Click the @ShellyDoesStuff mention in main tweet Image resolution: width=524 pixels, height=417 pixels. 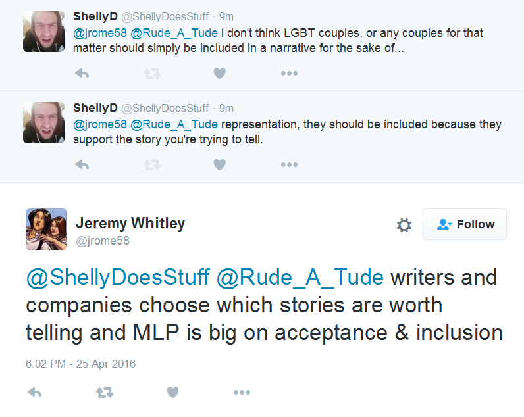click(117, 278)
